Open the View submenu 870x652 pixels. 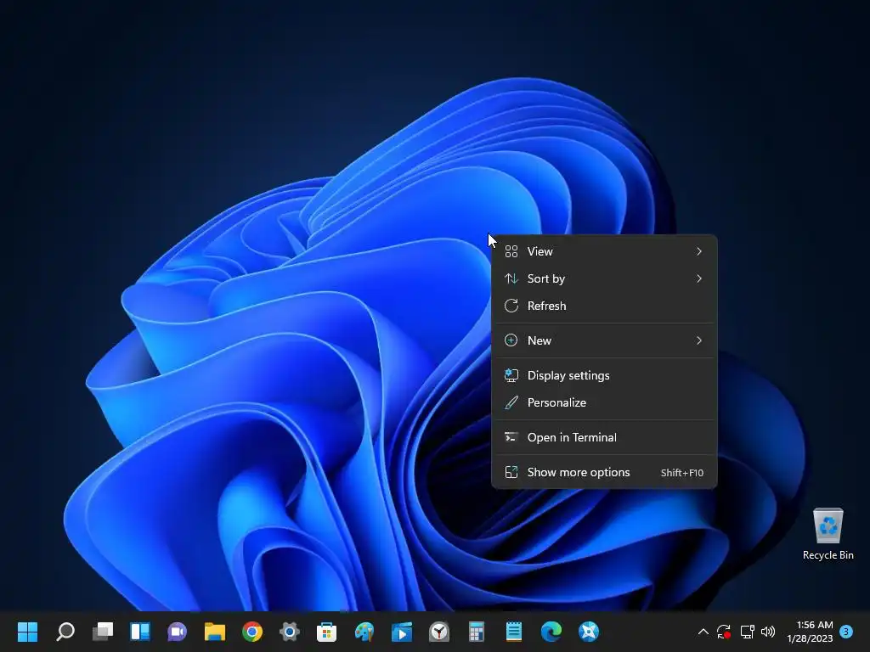click(604, 251)
